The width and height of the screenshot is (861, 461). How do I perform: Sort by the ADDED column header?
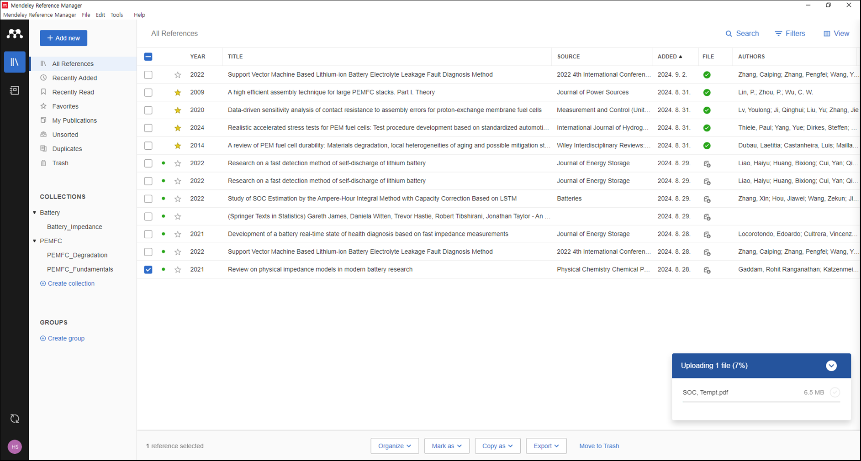point(670,57)
